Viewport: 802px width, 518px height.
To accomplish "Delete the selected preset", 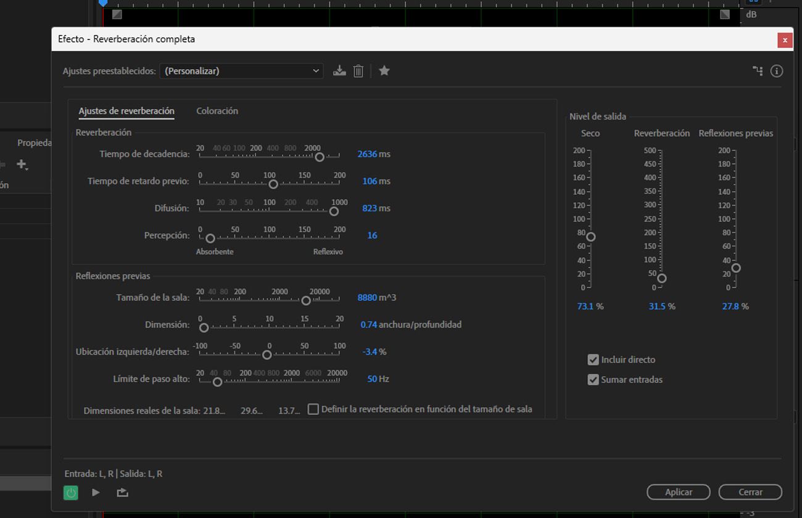I will point(358,70).
